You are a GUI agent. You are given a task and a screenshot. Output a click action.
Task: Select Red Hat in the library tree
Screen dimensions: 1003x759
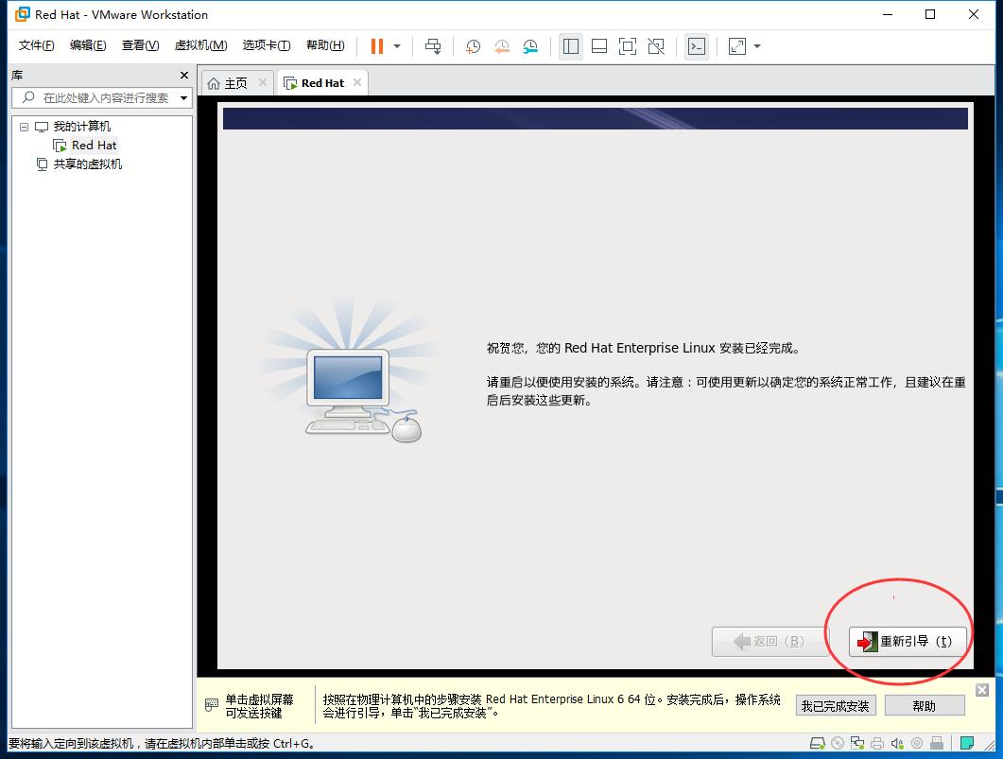coord(94,146)
